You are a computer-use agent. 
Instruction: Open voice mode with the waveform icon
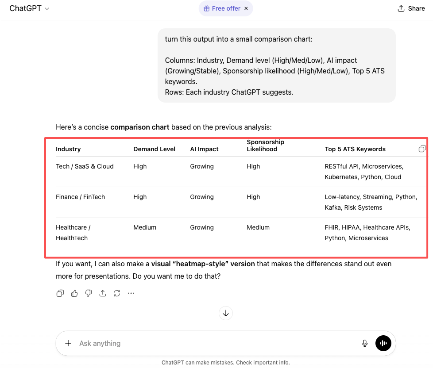(383, 343)
